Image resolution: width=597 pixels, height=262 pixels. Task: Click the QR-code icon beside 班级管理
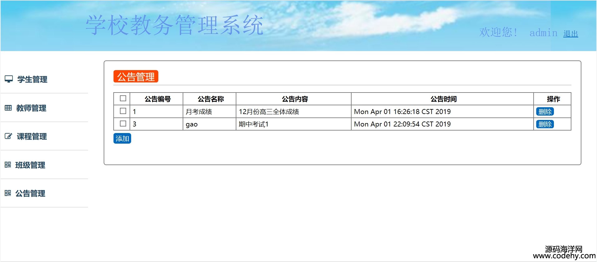(8, 165)
